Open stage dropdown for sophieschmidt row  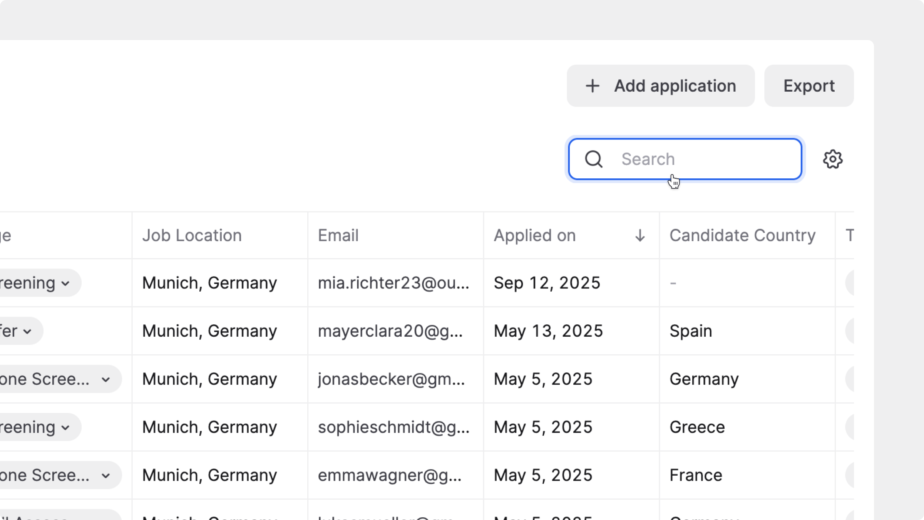tap(65, 428)
